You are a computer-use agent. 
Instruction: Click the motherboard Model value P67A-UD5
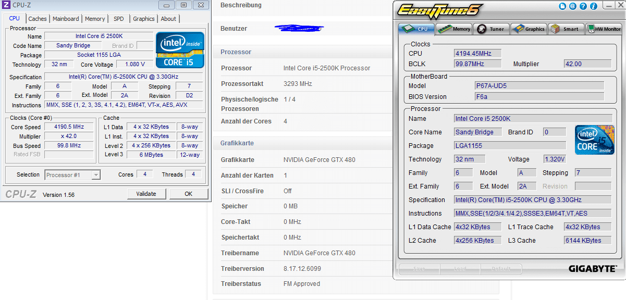[x=539, y=86]
